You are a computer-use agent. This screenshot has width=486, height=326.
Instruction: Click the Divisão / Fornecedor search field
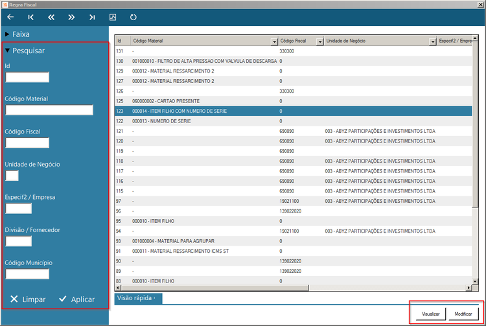[x=19, y=241]
